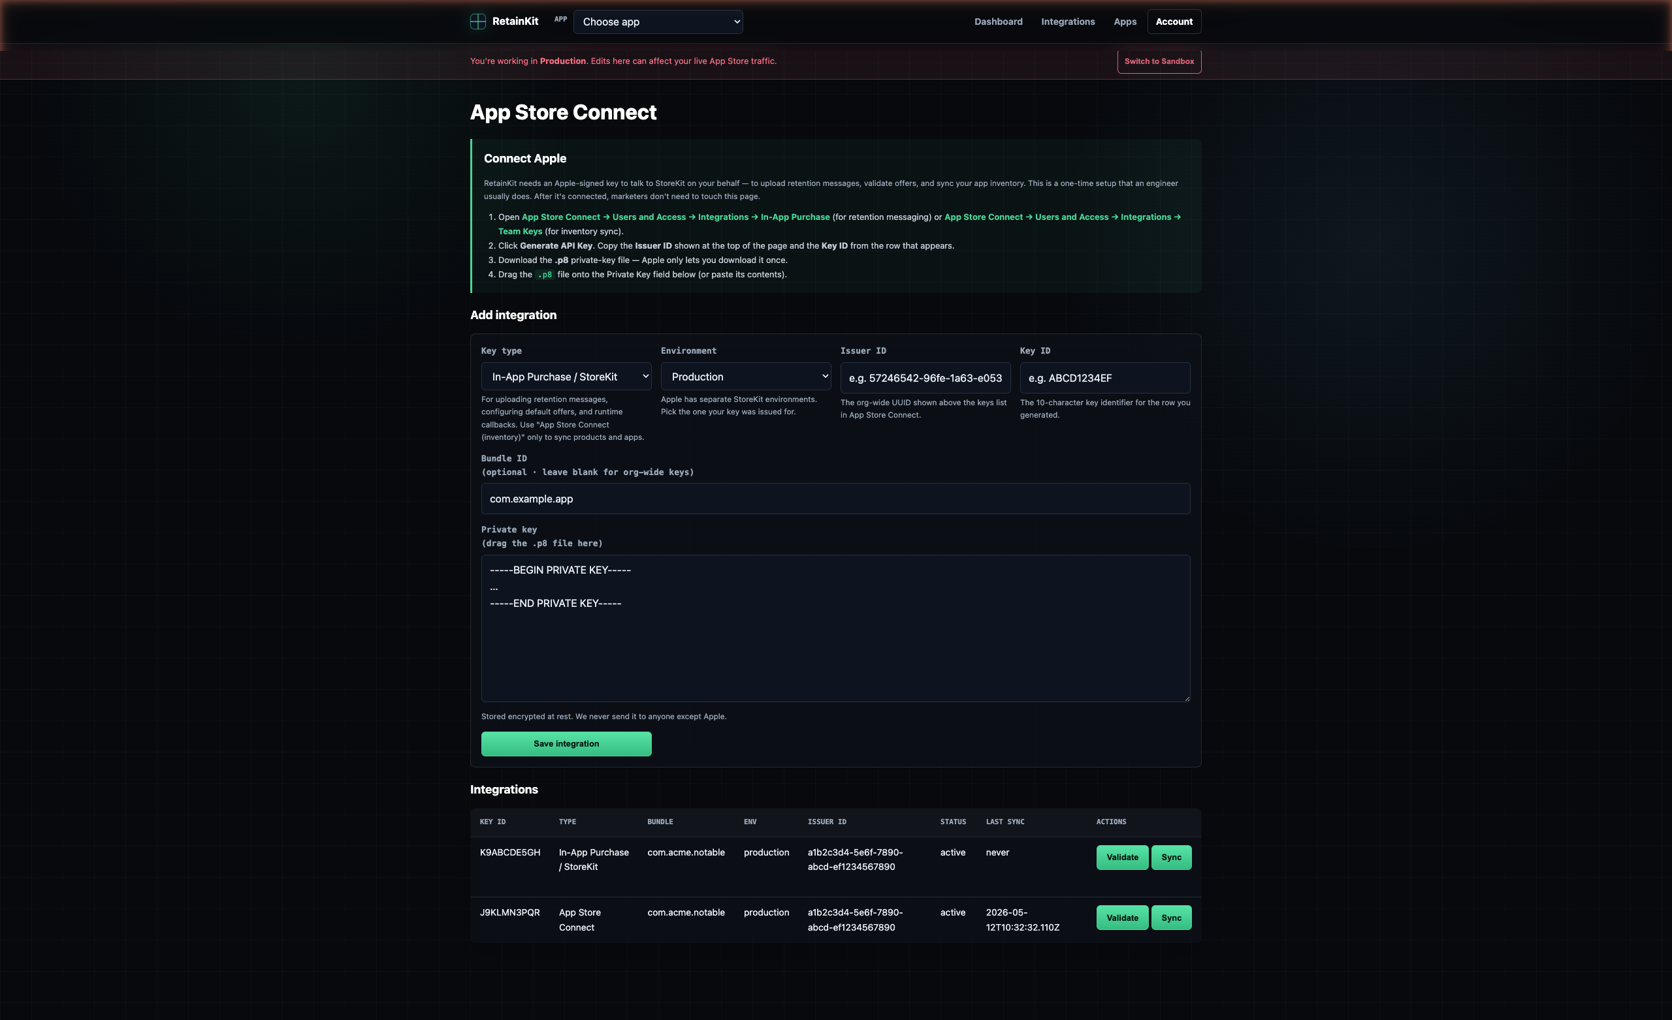Click the Save integration button
Image resolution: width=1672 pixels, height=1020 pixels.
(x=566, y=743)
